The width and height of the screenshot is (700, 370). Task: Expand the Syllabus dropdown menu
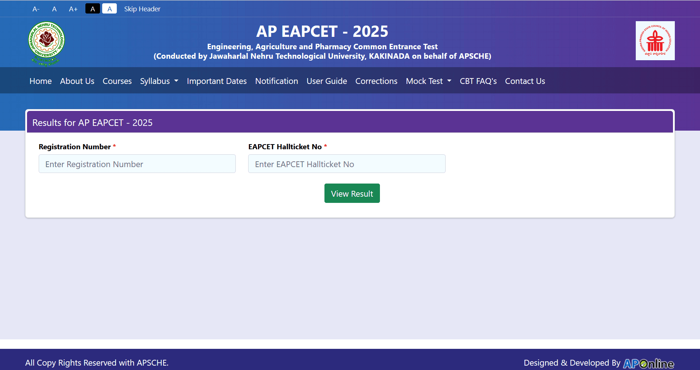[159, 81]
